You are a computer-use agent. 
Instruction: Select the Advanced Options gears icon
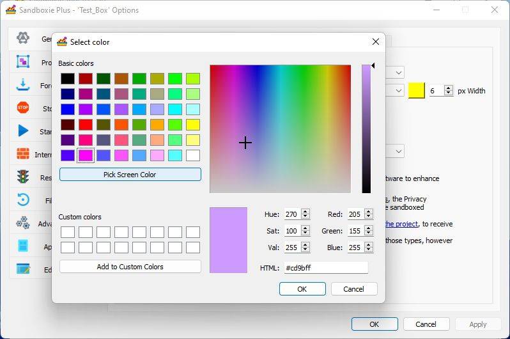(x=23, y=223)
